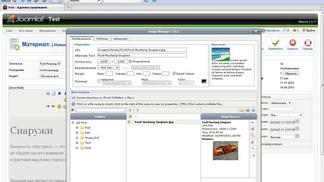Screen dimensions: 324x182
Task: Click the black border color swatch
Action: click(x=204, y=81)
